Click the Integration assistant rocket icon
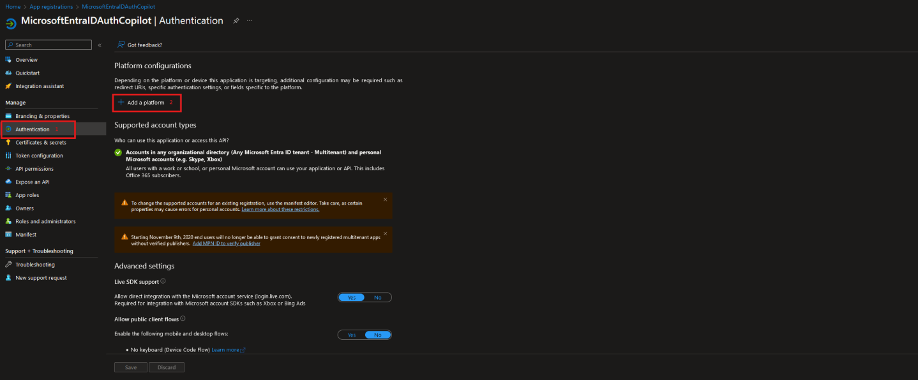The width and height of the screenshot is (918, 380). click(8, 86)
